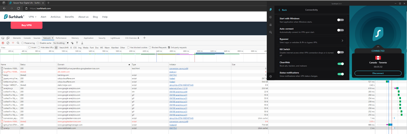Open the Bypasser settings chevron
The height and width of the screenshot is (134, 407).
coord(342,40)
